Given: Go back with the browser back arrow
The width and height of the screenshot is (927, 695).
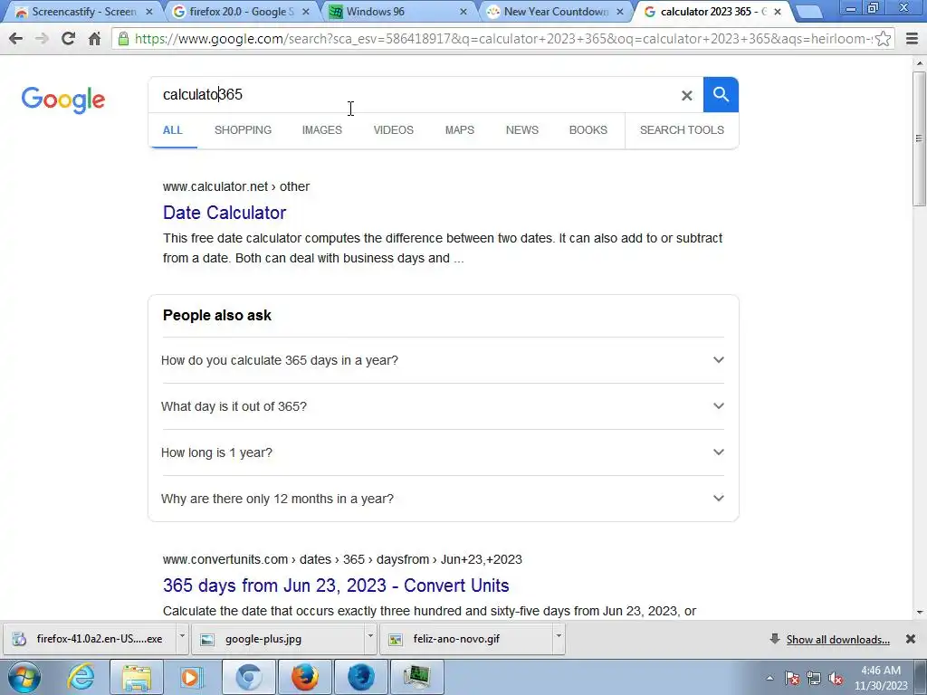Looking at the screenshot, I should click(16, 39).
